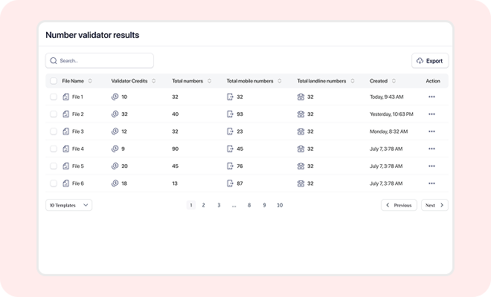Open the three-dot action menu for File 2
Image resolution: width=491 pixels, height=297 pixels.
tap(431, 114)
